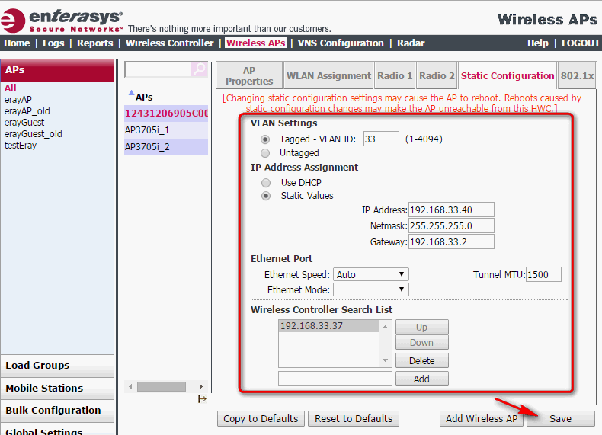
Task: Switch to the Static Configuration tab
Action: (x=508, y=75)
